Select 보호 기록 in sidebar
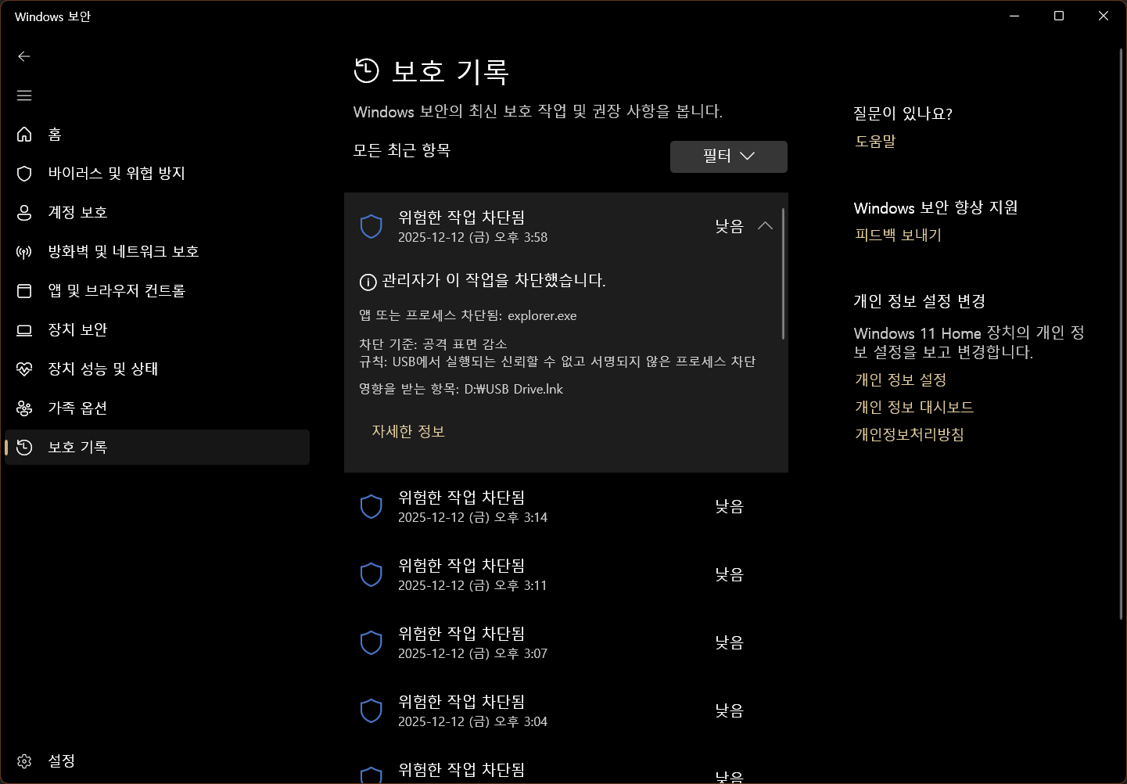This screenshot has height=784, width=1127. [157, 448]
